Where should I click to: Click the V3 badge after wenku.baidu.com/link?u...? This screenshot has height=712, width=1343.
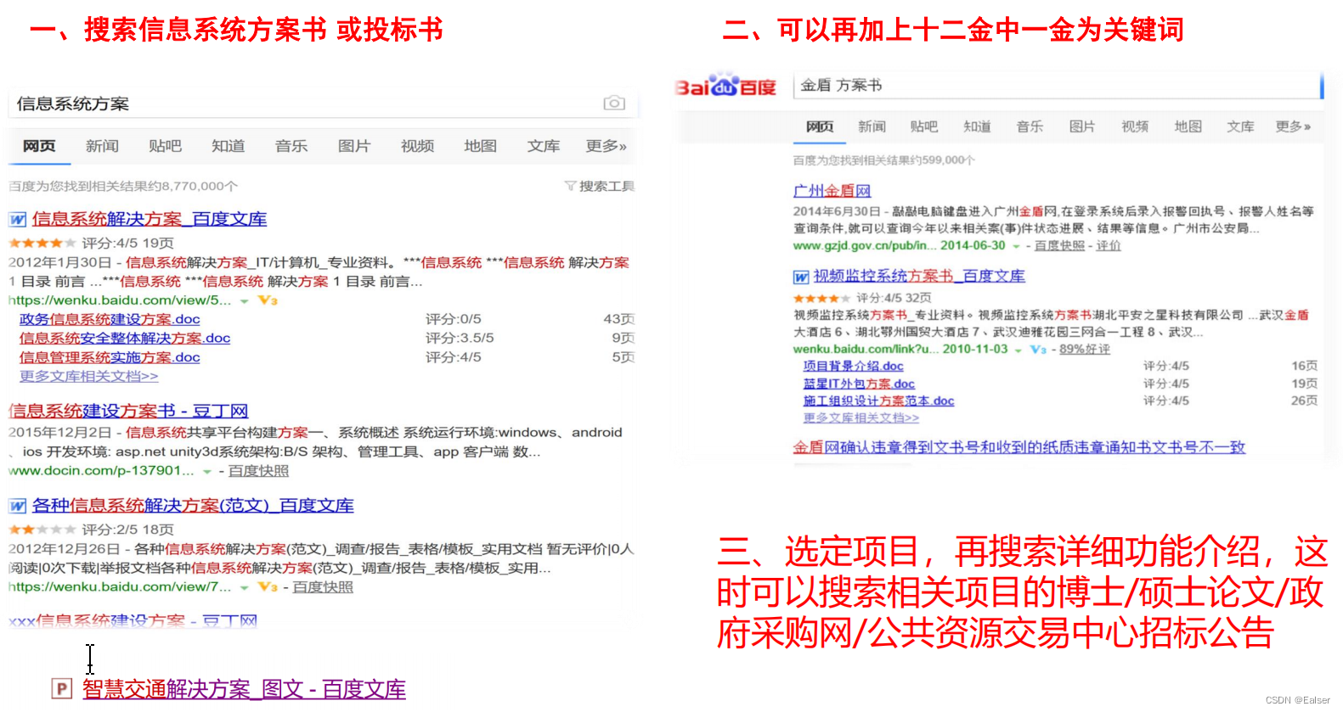point(1038,350)
